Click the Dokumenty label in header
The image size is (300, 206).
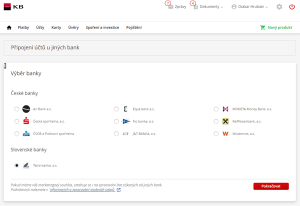(x=209, y=6)
